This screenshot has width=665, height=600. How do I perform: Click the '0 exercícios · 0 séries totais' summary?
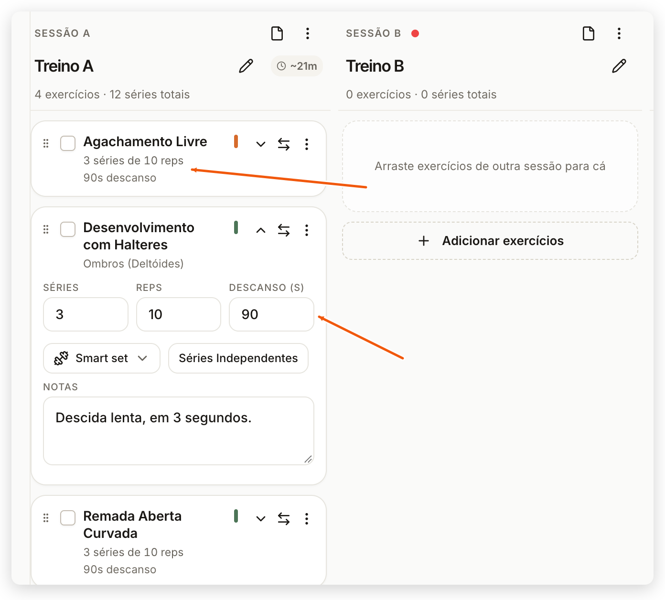[421, 95]
